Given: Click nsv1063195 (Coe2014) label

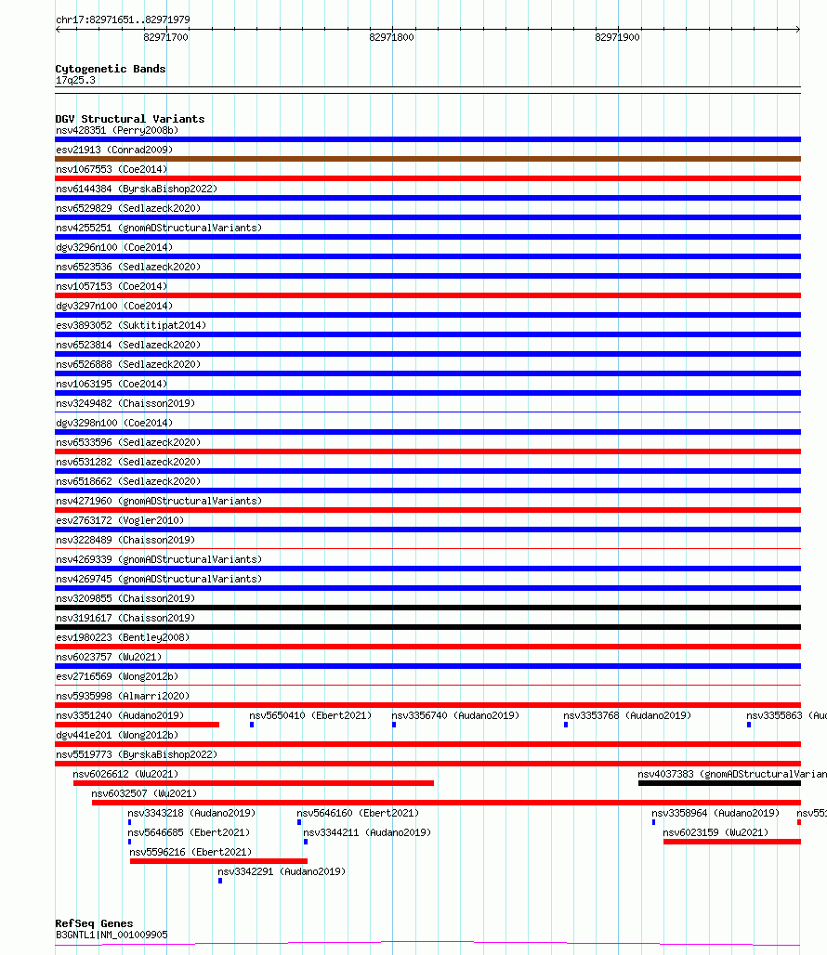Looking at the screenshot, I should pyautogui.click(x=112, y=384).
